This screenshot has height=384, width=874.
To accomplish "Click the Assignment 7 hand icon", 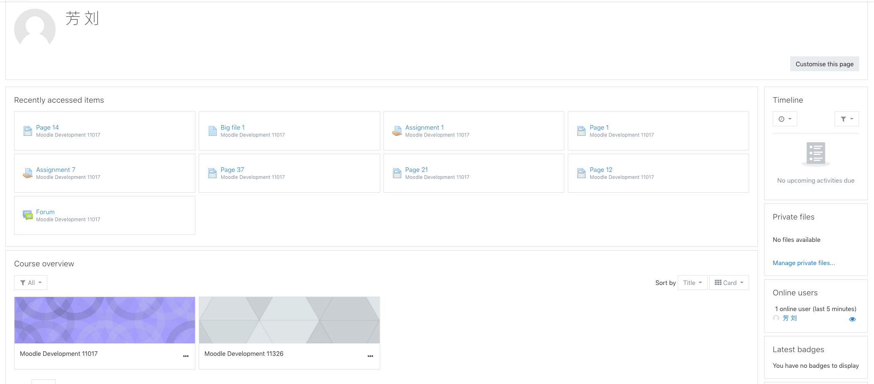I will point(28,173).
